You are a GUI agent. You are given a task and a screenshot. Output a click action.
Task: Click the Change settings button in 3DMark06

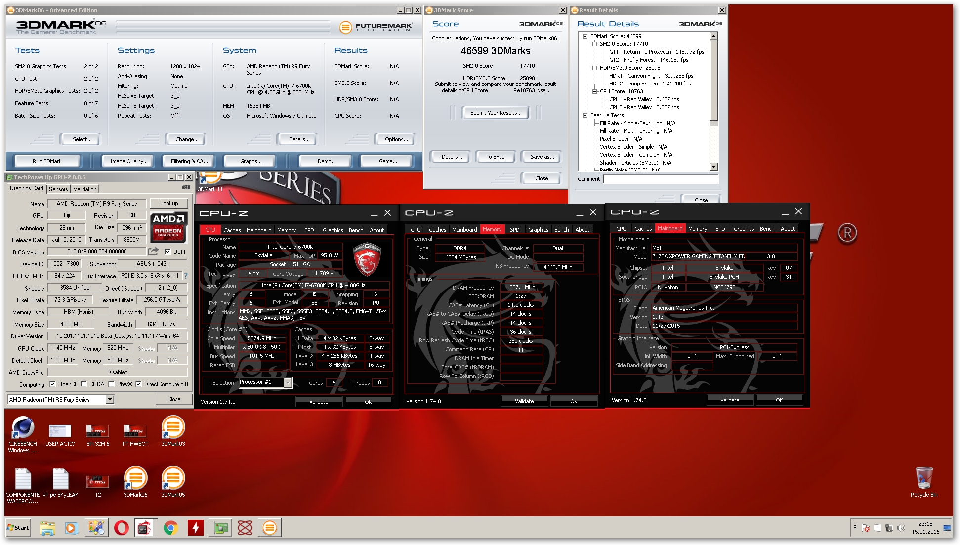point(187,139)
